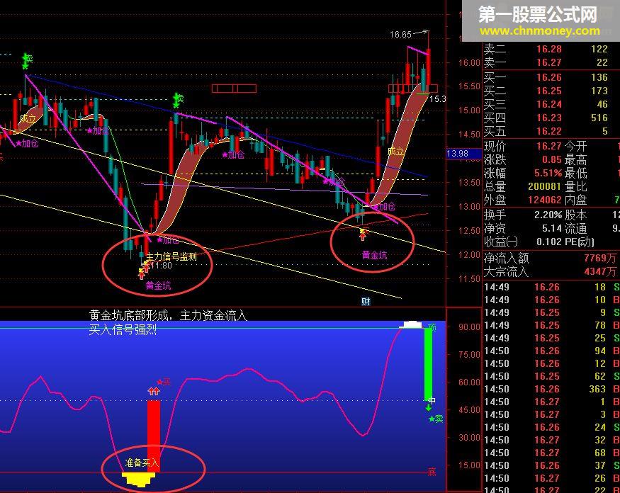
Task: Click the 涨幅 5.51% value
Action: coord(548,173)
